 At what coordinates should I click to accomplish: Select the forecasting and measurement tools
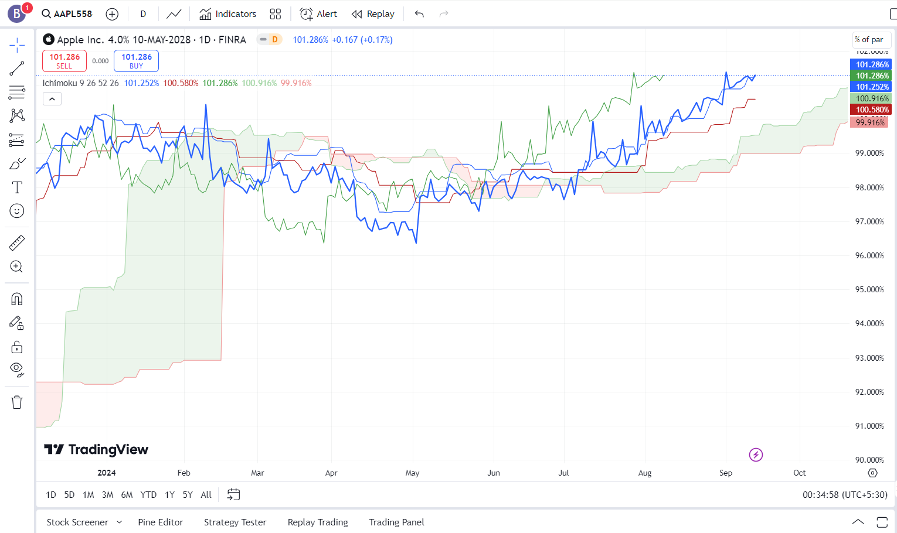tap(17, 139)
